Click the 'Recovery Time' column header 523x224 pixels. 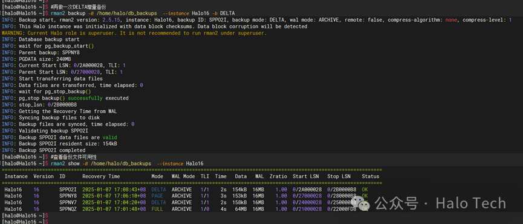(101, 176)
